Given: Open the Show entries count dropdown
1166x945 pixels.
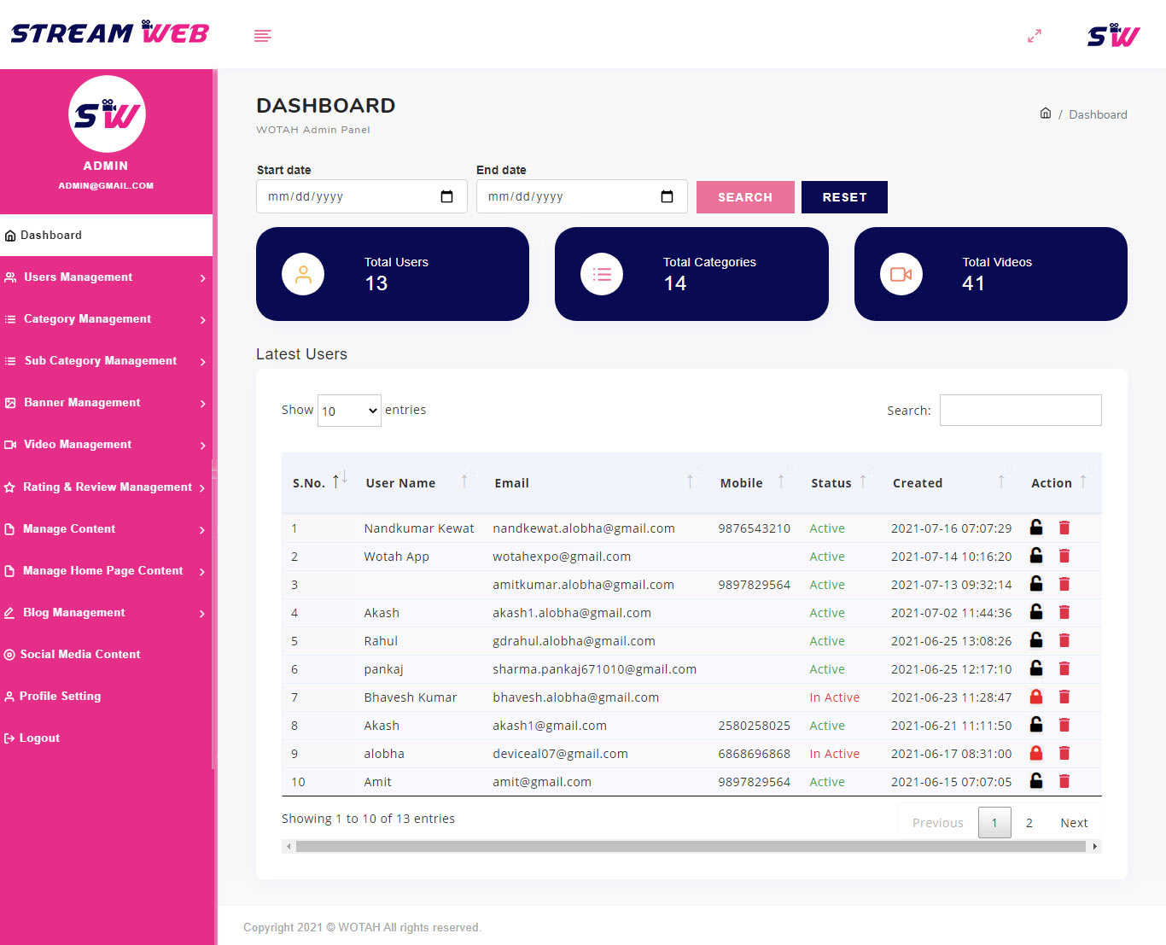Looking at the screenshot, I should click(x=349, y=411).
